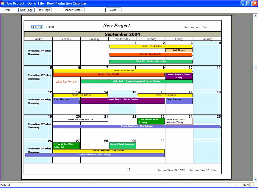Click Production-4 Week(s) Remaining label
The image size is (258, 188).
click(x=39, y=77)
